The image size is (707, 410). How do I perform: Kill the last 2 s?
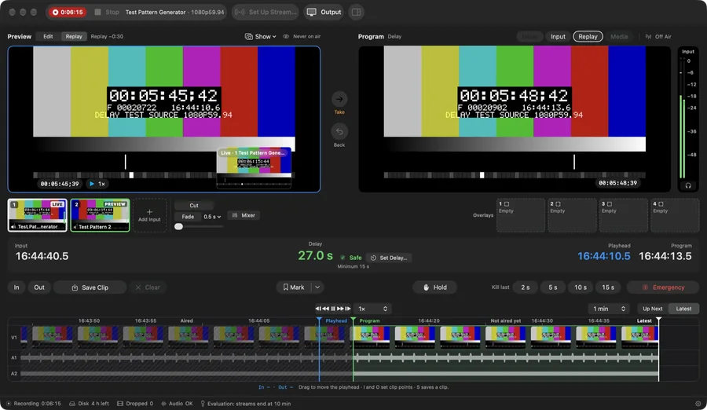[526, 287]
